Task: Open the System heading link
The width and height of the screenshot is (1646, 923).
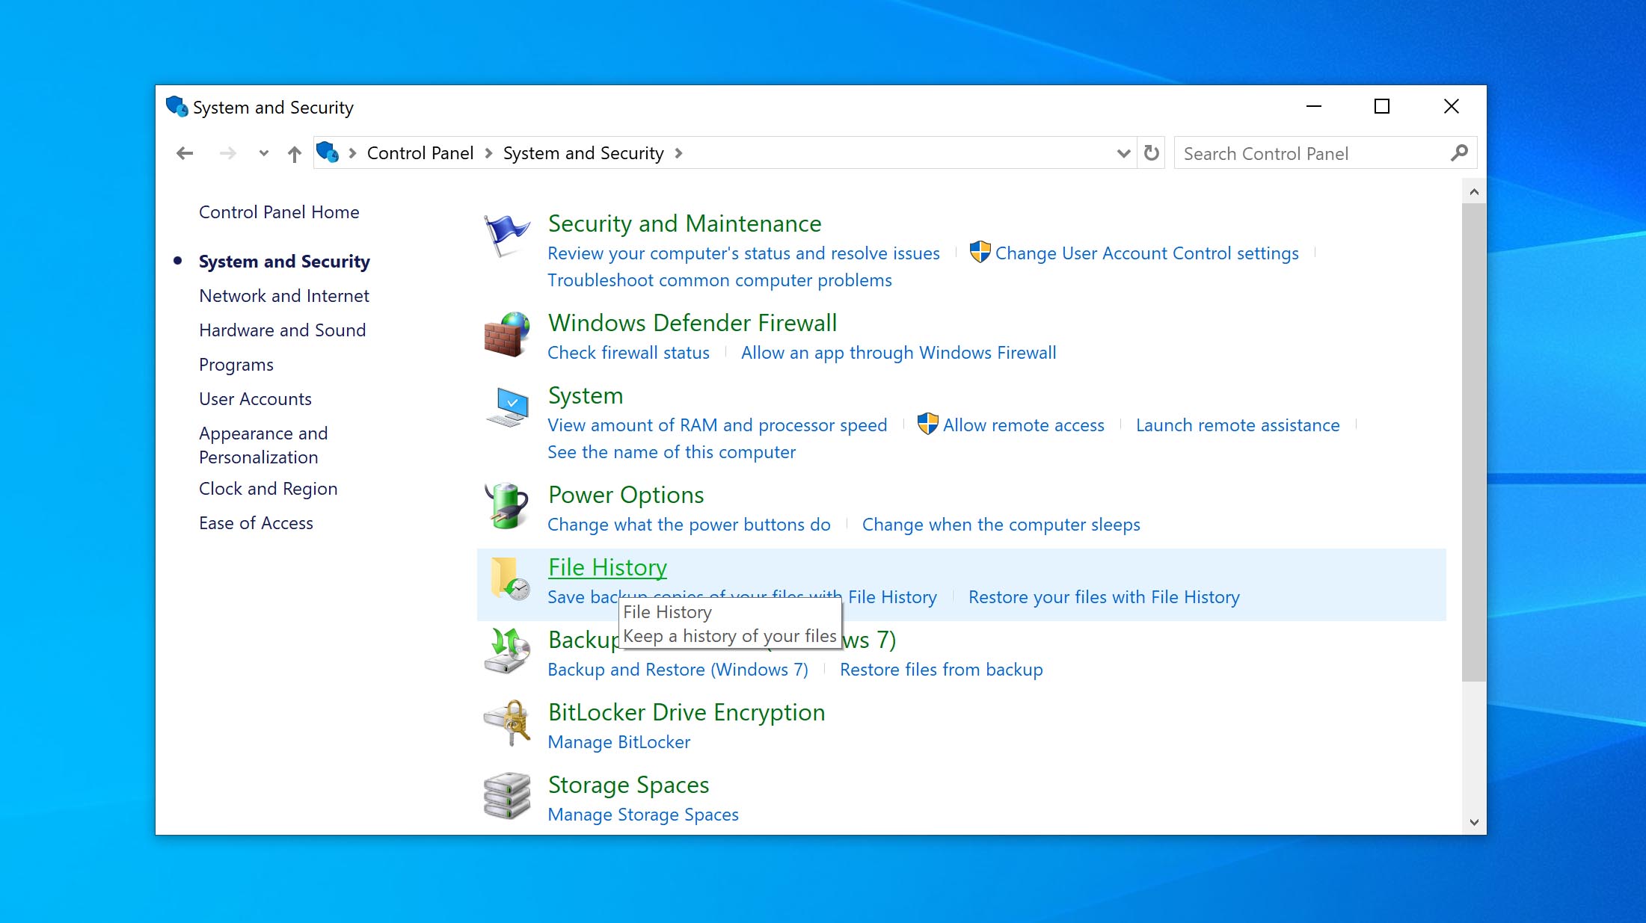Action: [586, 395]
